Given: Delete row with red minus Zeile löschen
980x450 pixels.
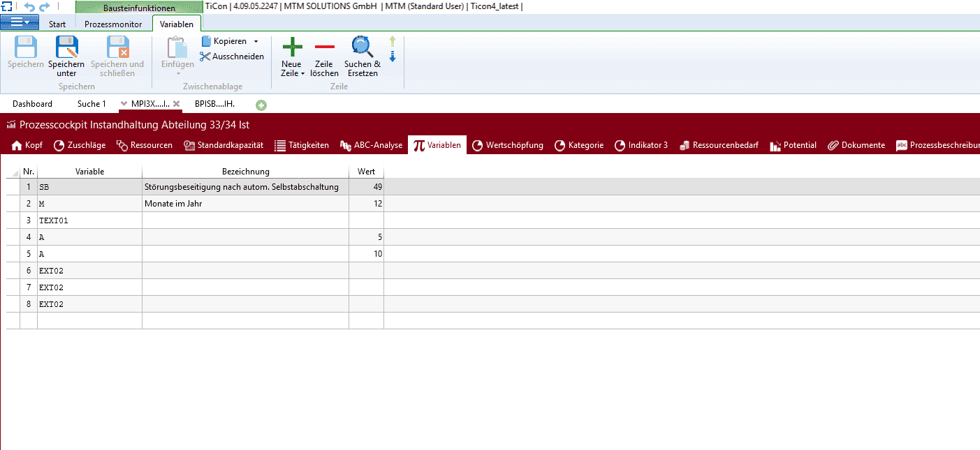Looking at the screenshot, I should (324, 47).
